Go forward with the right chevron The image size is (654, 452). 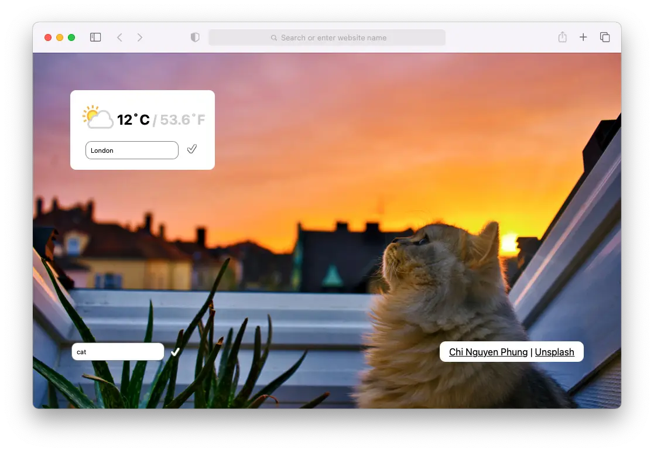[140, 37]
